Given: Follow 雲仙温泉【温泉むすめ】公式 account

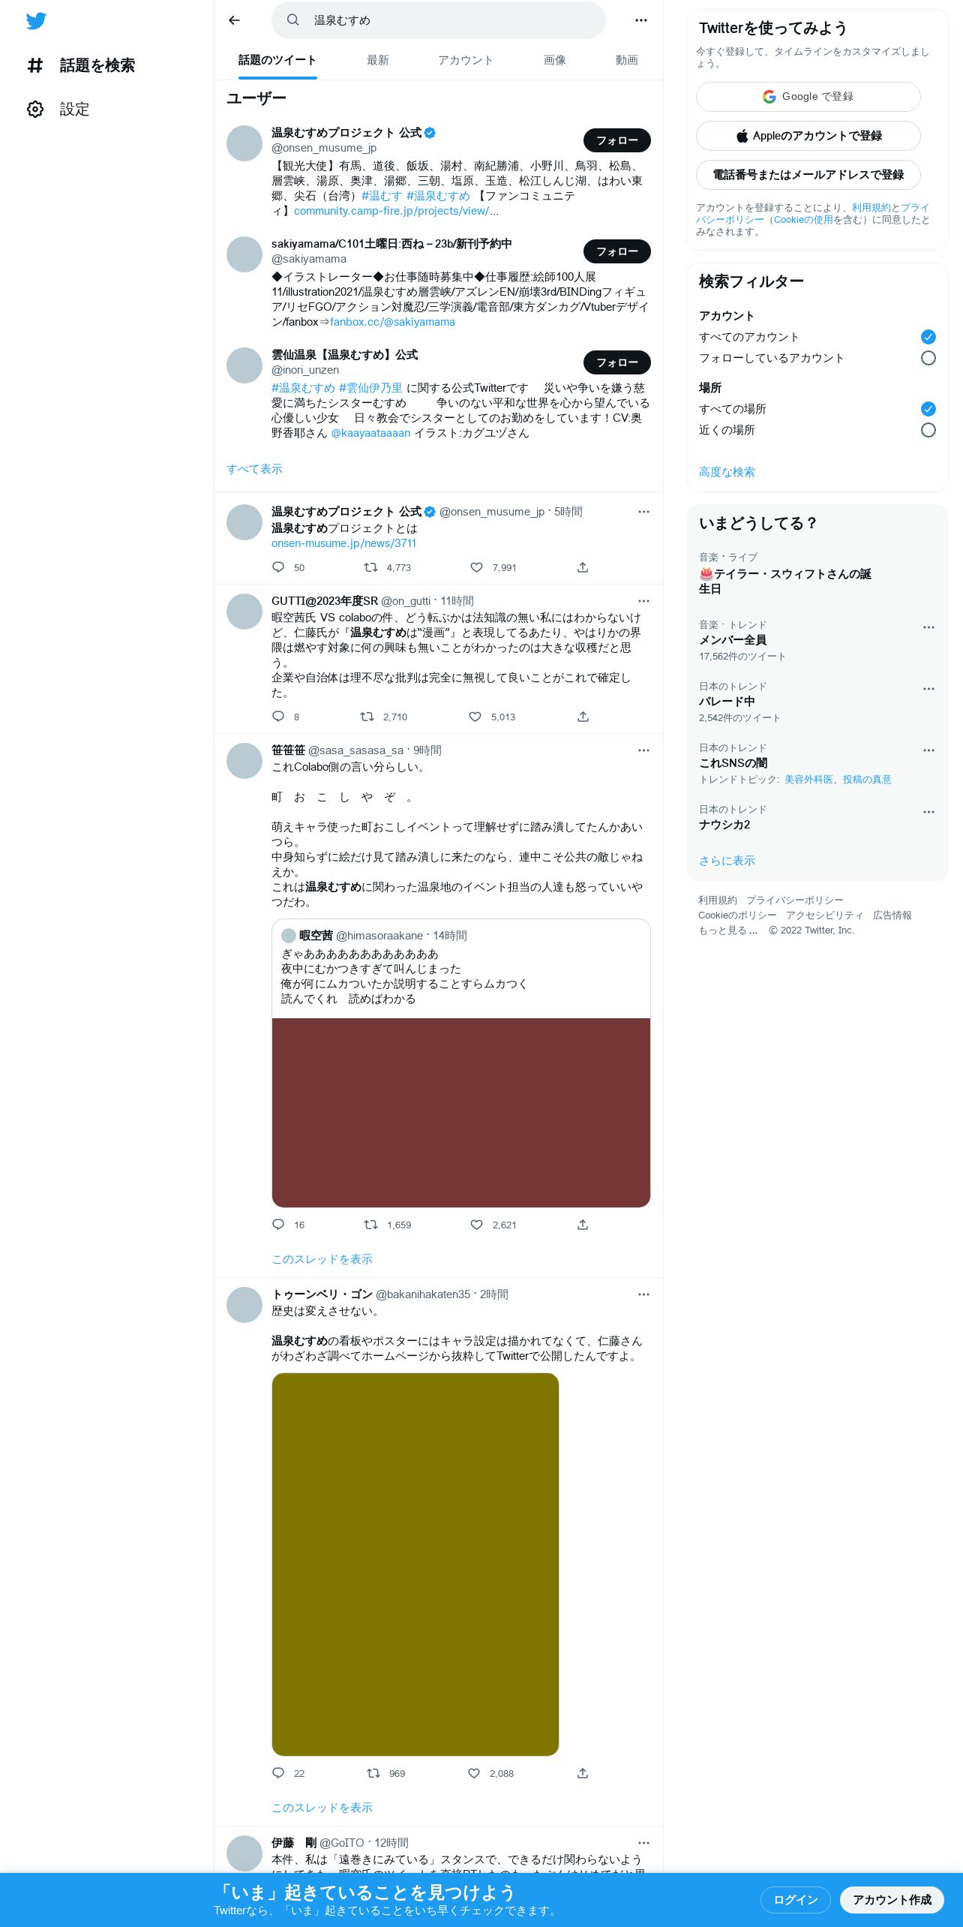Looking at the screenshot, I should click(616, 362).
